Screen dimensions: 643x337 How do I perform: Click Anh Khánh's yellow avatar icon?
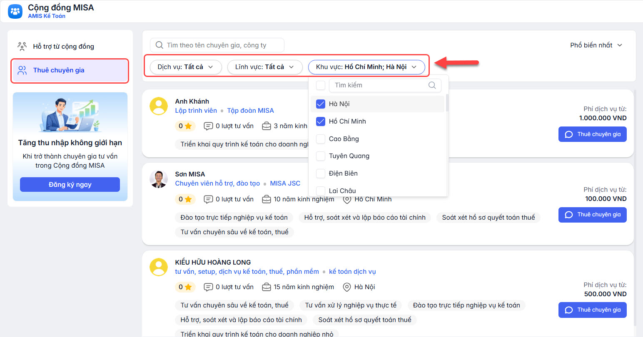coord(159,106)
